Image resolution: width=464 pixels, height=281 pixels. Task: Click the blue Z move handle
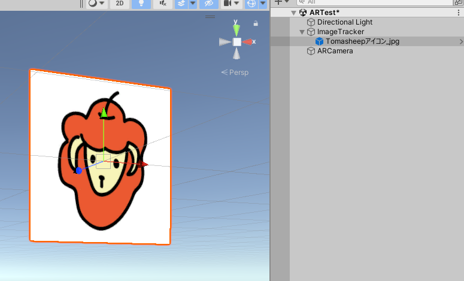pos(78,171)
